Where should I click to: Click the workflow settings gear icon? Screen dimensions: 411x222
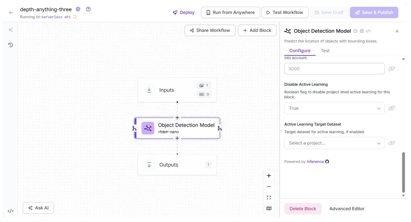tap(78, 9)
